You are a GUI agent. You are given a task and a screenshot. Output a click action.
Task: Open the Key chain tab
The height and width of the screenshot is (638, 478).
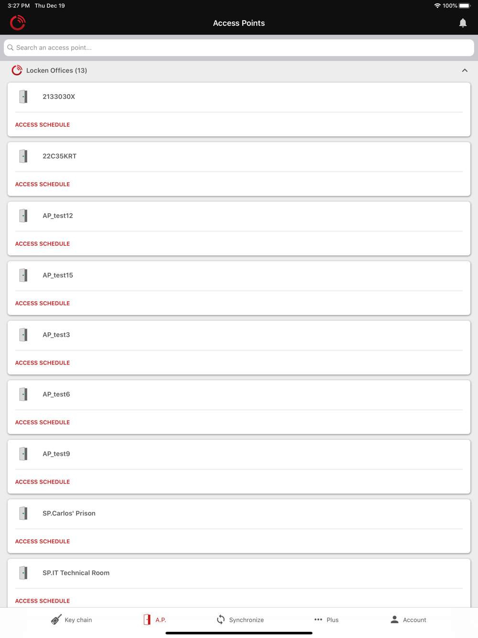click(x=71, y=620)
